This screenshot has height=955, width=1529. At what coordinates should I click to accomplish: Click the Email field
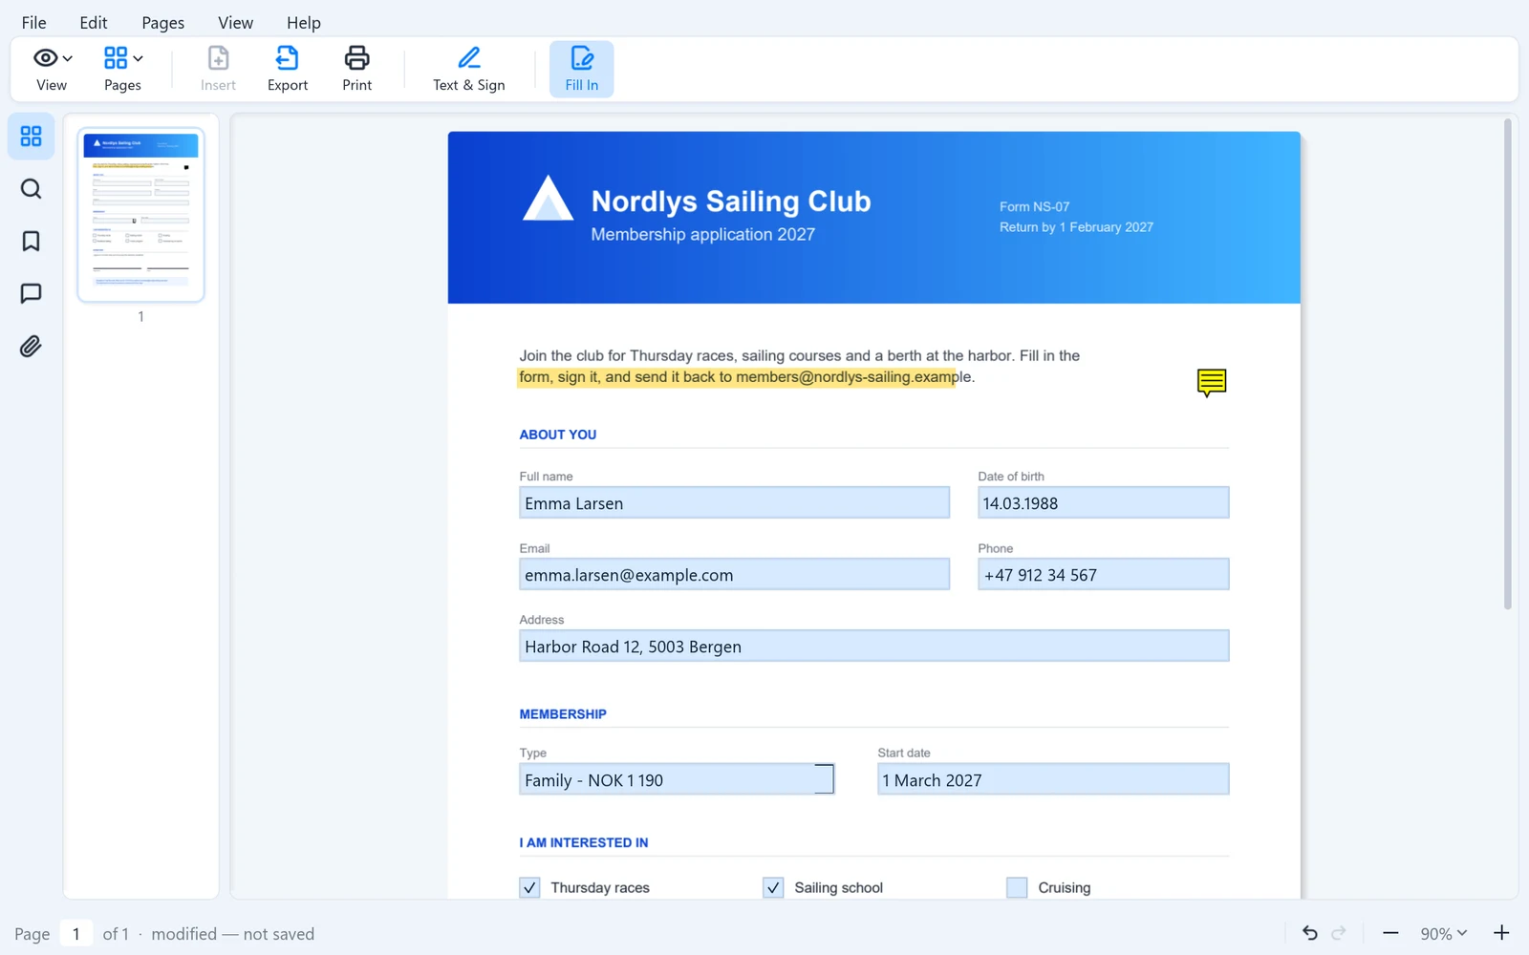click(734, 575)
